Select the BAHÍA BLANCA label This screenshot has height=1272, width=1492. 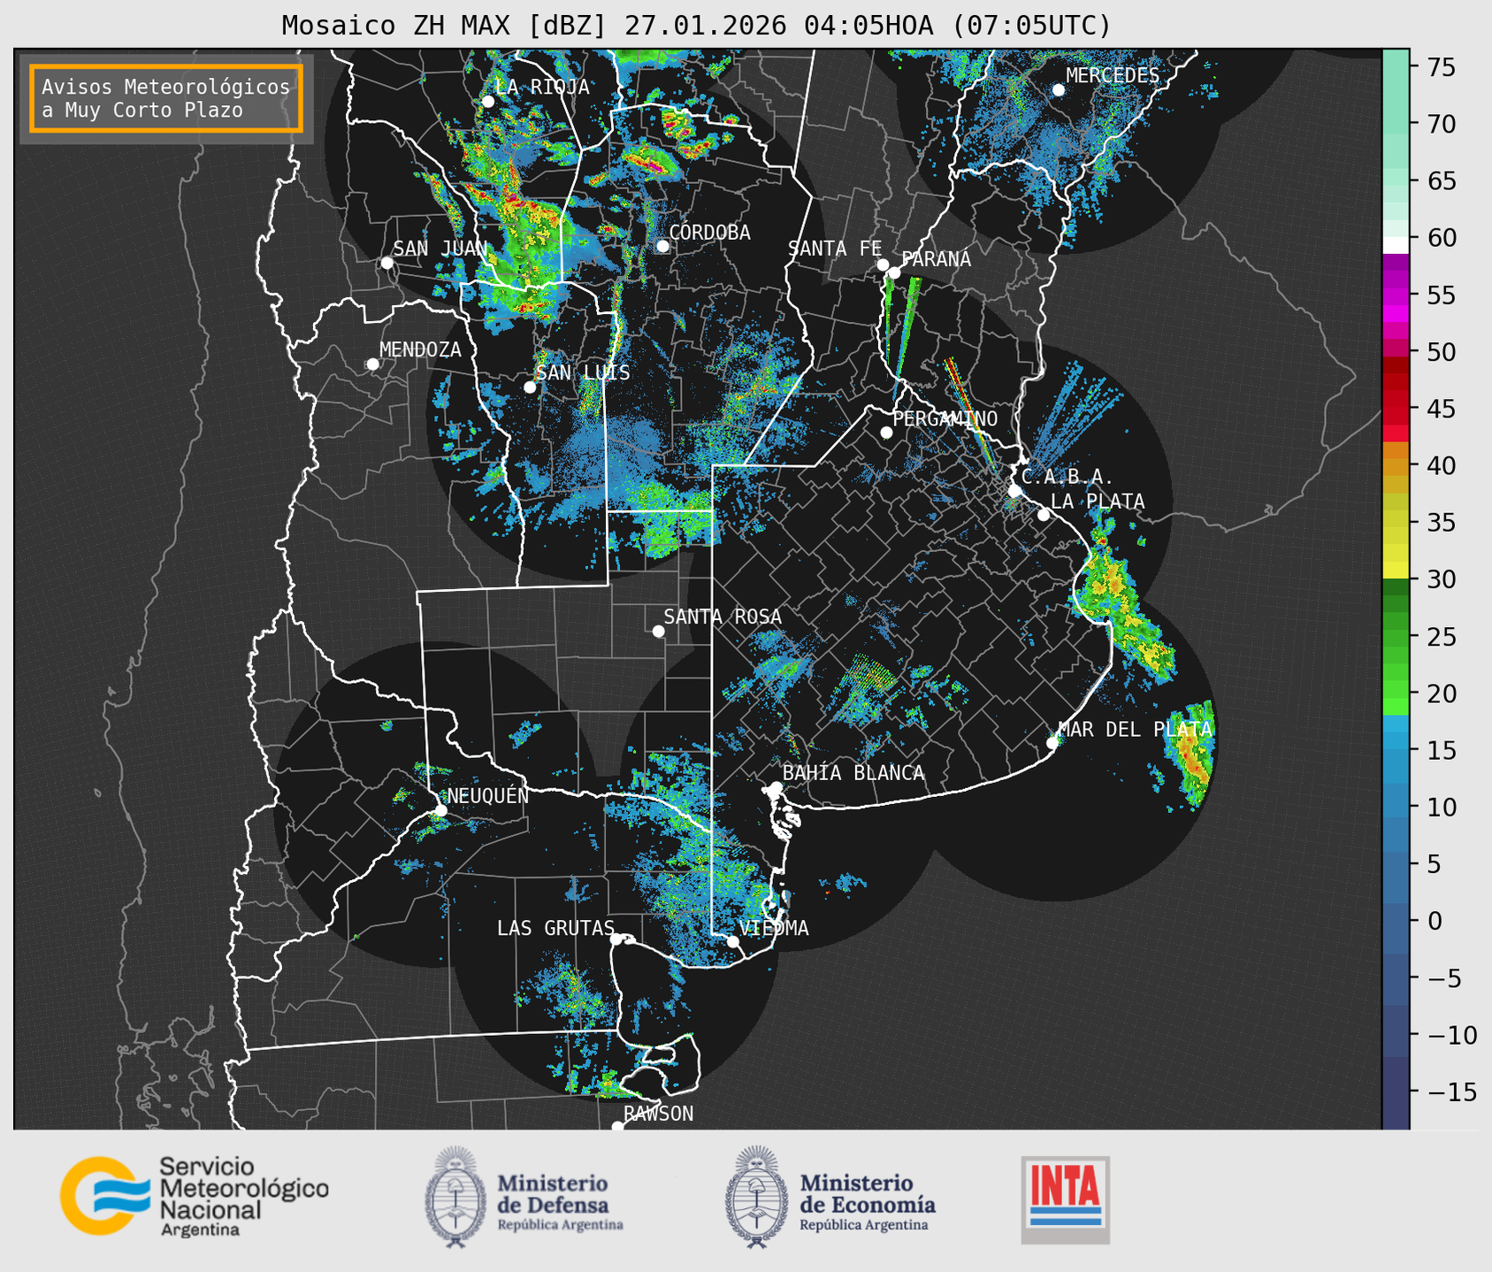(853, 773)
